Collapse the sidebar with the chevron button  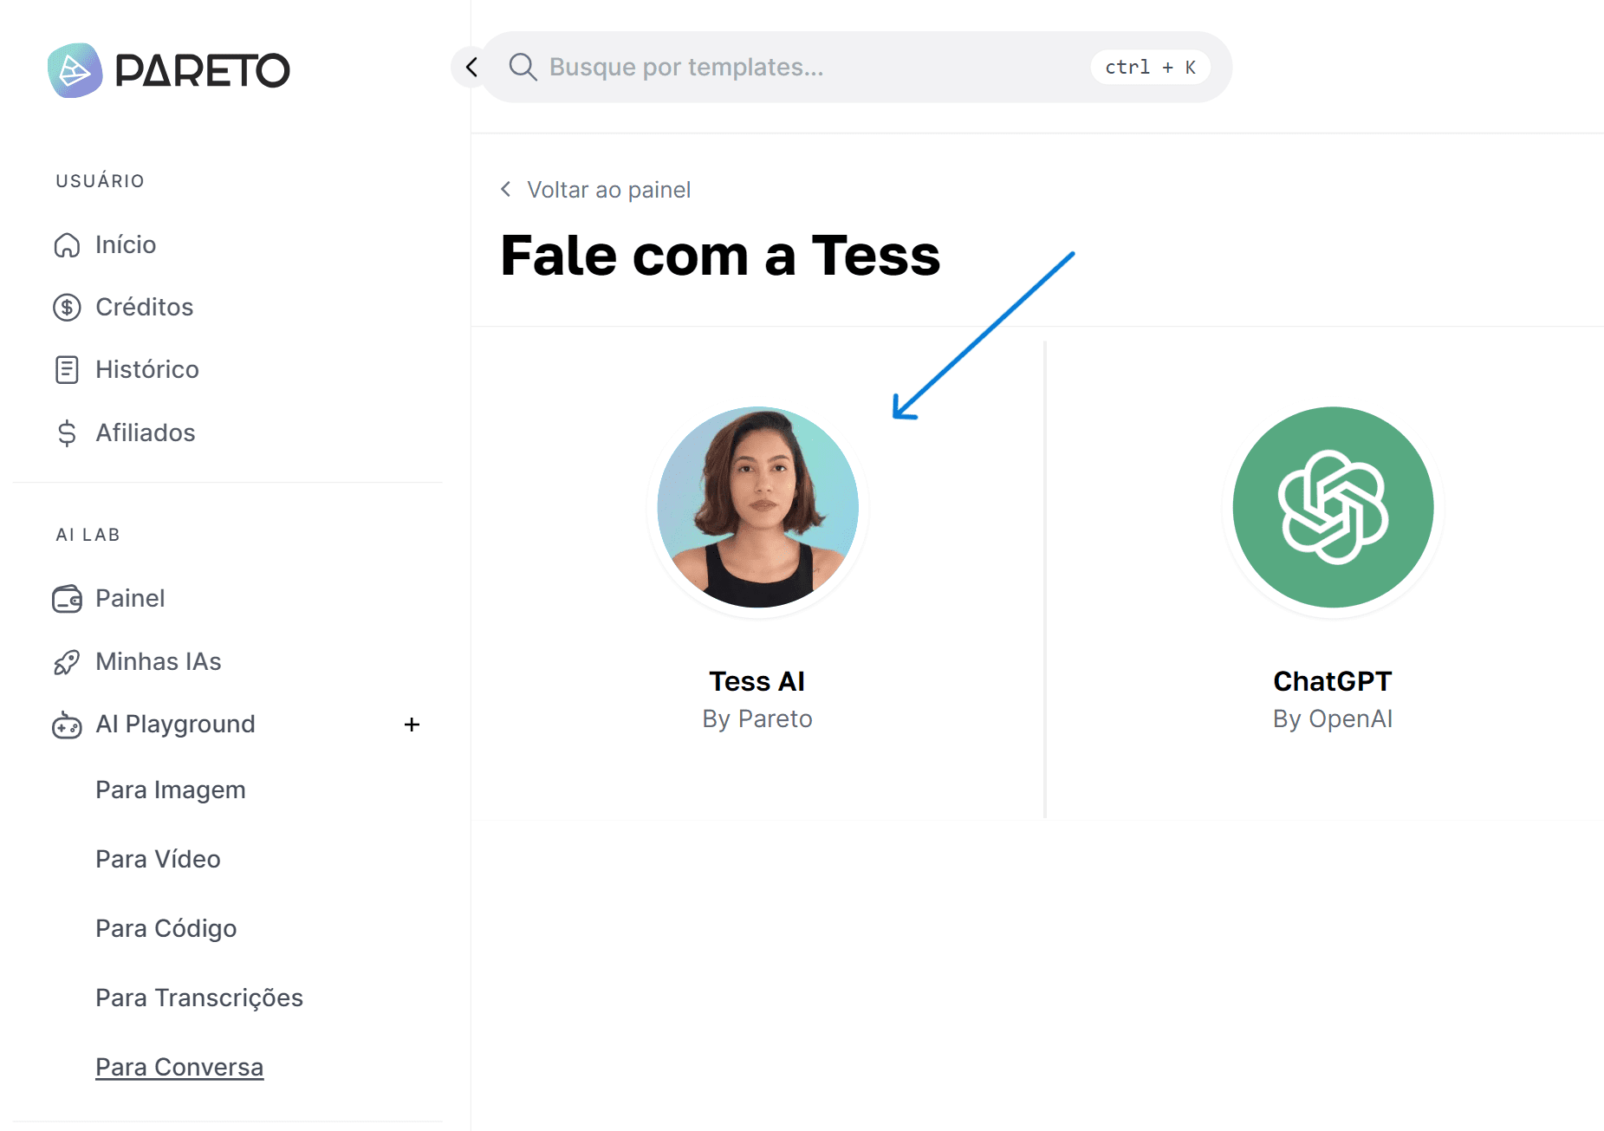click(x=471, y=67)
